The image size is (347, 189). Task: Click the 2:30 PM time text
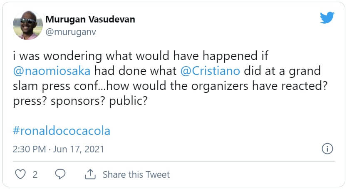pyautogui.click(x=30, y=149)
